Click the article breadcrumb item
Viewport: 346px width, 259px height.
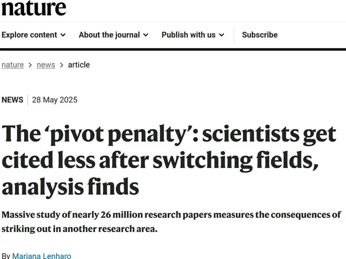[x=79, y=65]
